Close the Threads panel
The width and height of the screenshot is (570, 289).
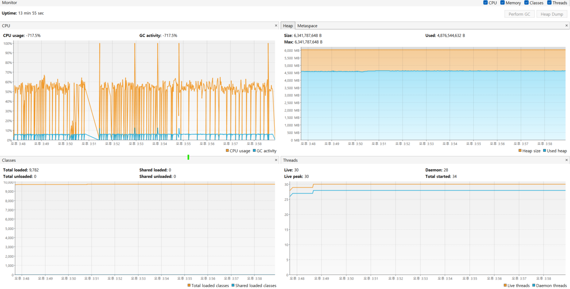(x=566, y=160)
